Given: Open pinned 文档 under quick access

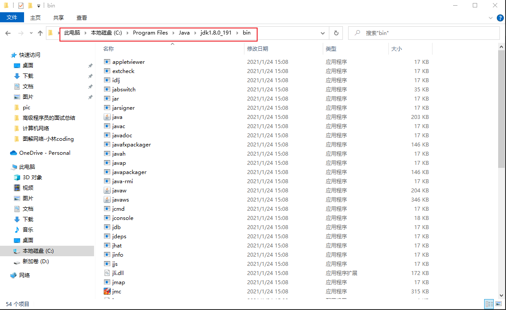Looking at the screenshot, I should (28, 87).
